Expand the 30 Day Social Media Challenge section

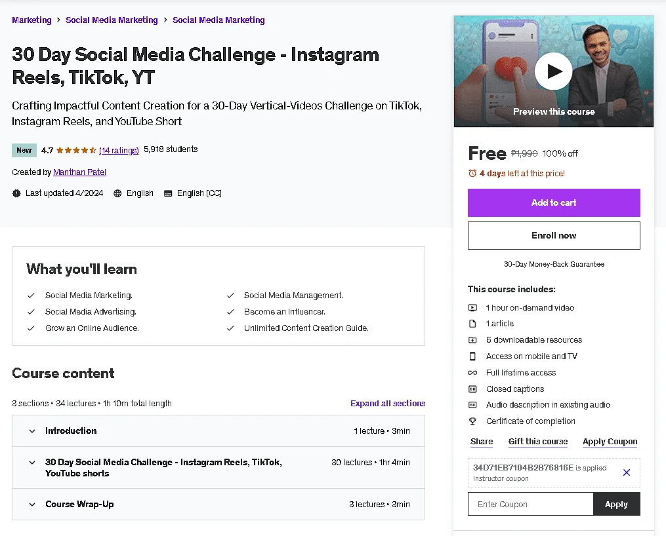click(x=32, y=463)
